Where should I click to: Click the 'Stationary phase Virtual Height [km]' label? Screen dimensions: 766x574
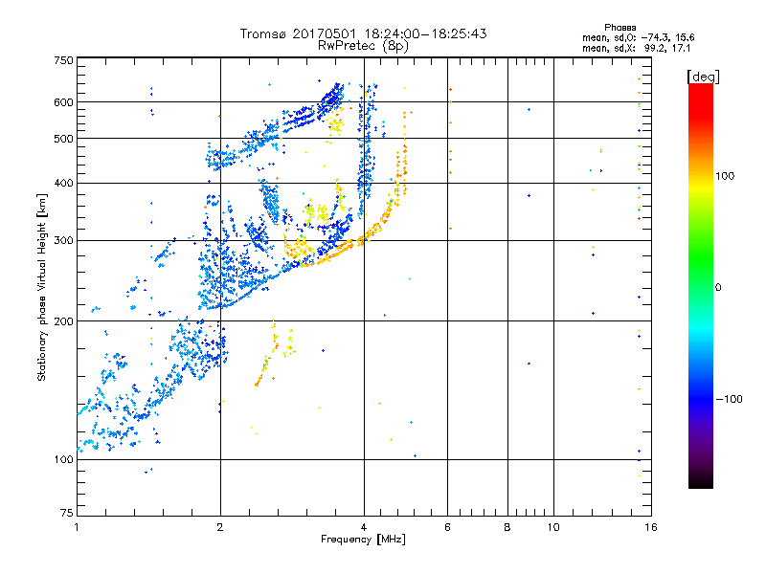41,287
